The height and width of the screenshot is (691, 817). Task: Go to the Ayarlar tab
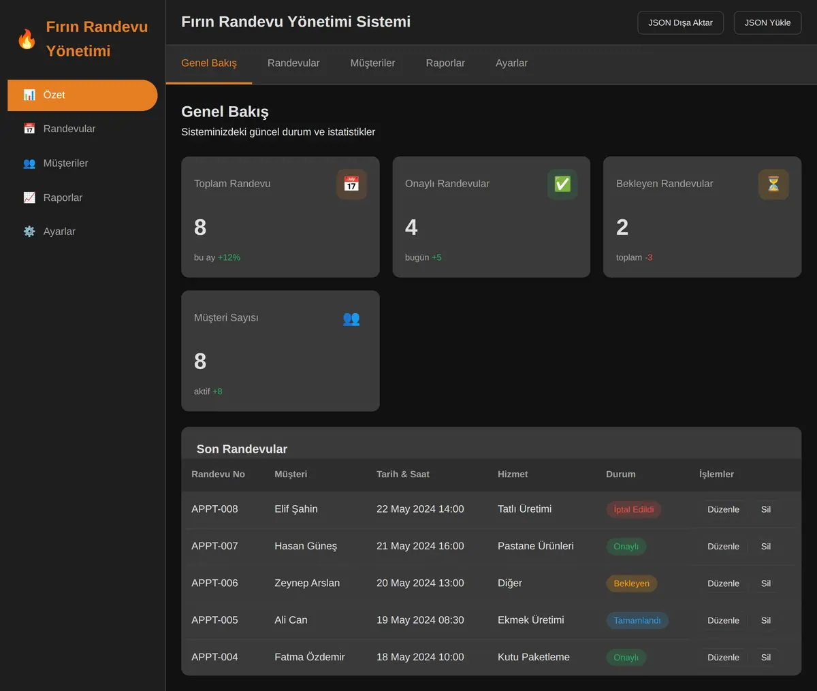[511, 63]
